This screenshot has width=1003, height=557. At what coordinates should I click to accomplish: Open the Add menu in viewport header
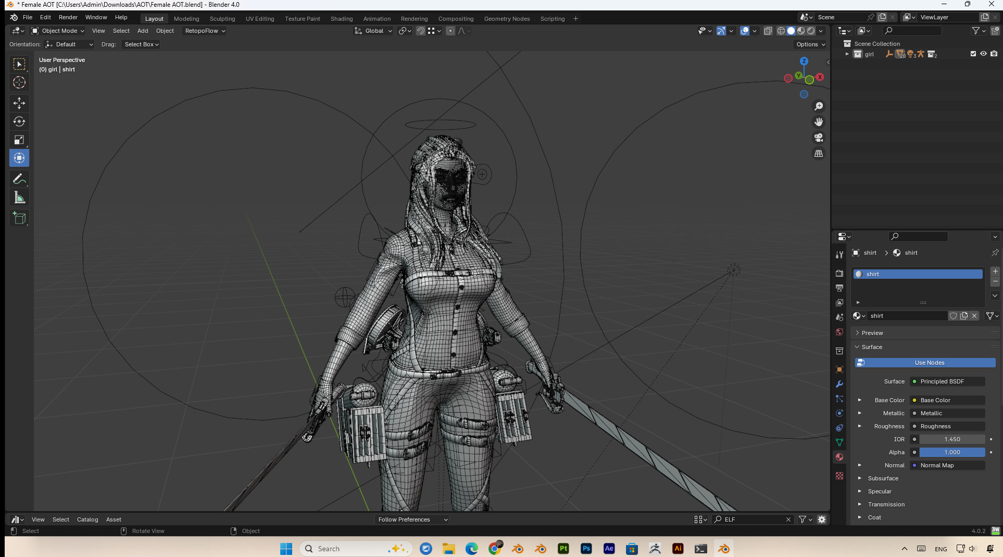coord(143,31)
